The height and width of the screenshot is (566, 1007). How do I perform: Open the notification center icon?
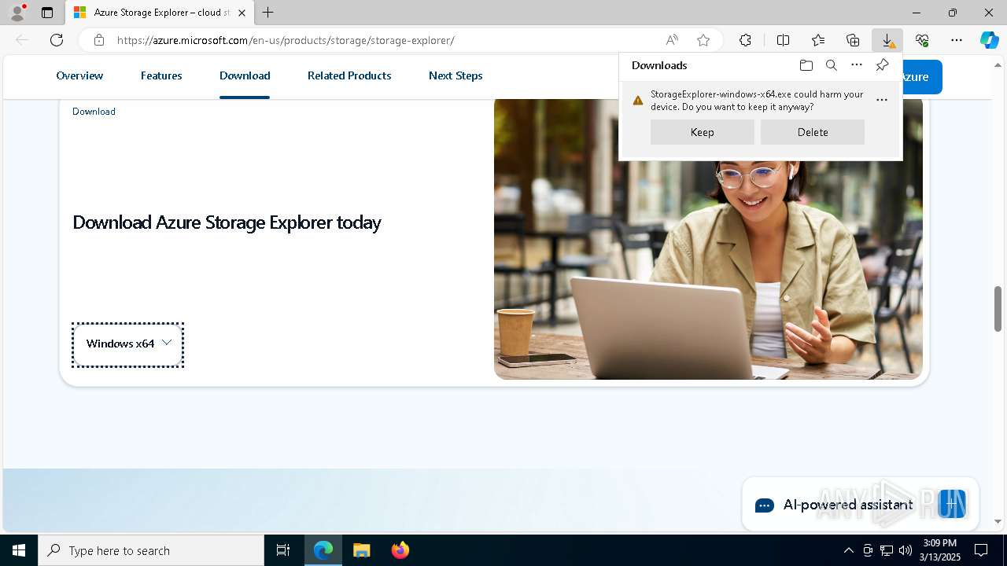tap(981, 550)
